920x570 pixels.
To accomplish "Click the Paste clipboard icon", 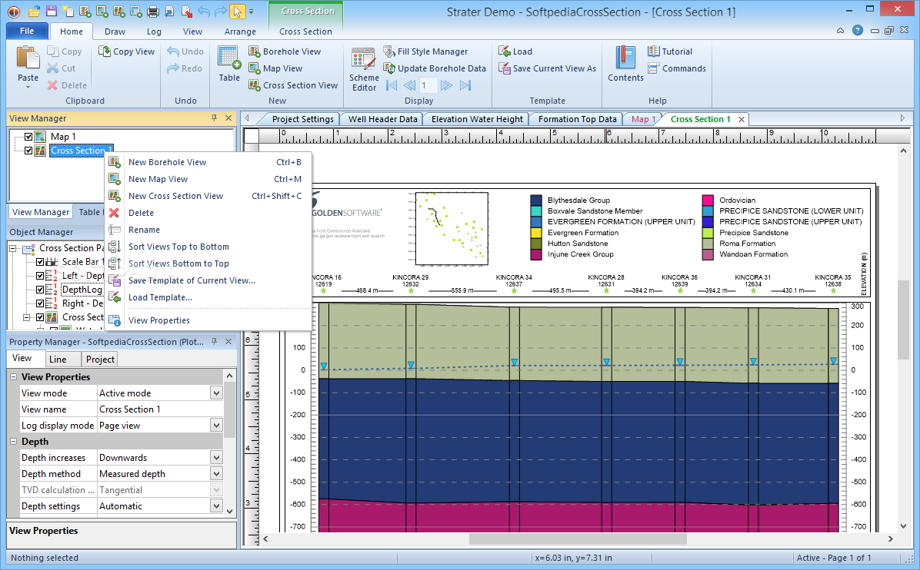I will 28,58.
